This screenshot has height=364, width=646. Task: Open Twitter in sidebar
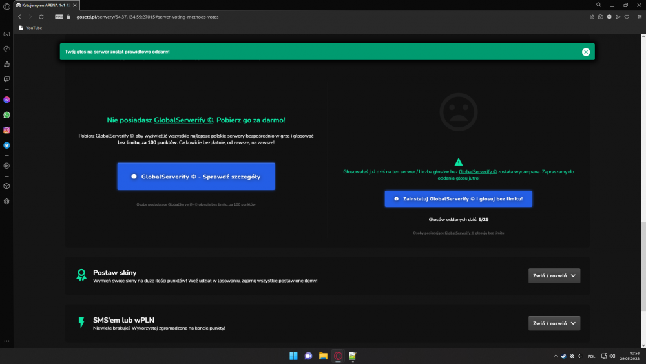coord(6,145)
